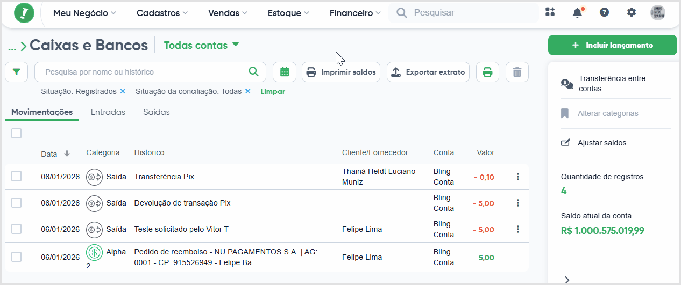Screen dimensions: 681x285
Task: Open the Vendas menu
Action: pyautogui.click(x=228, y=13)
